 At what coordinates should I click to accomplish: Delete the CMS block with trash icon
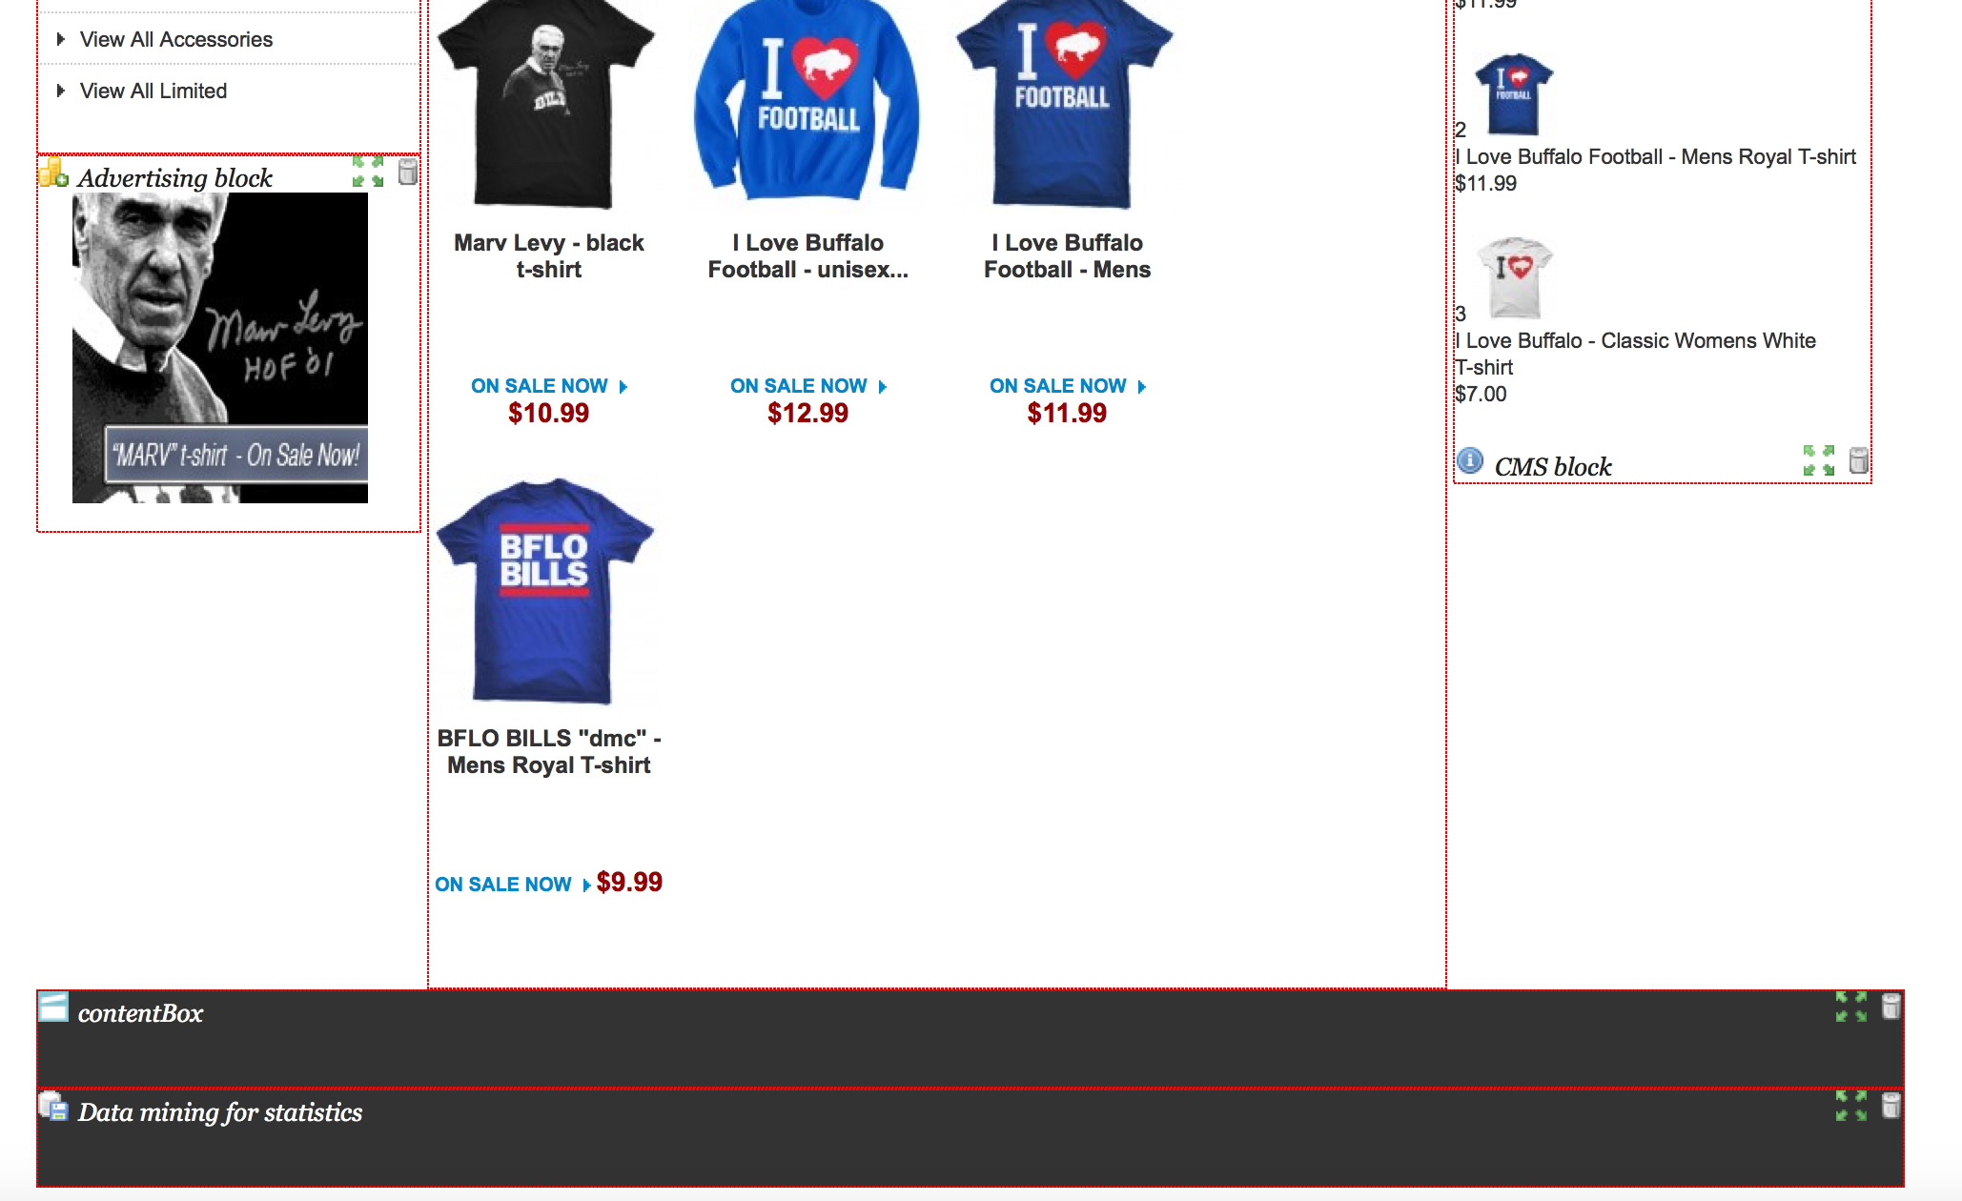[1858, 460]
